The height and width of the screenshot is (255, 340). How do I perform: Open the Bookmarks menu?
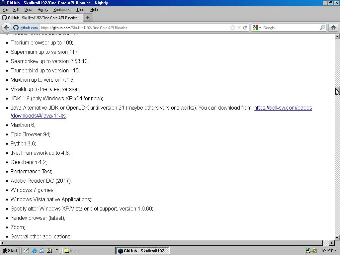click(x=62, y=10)
